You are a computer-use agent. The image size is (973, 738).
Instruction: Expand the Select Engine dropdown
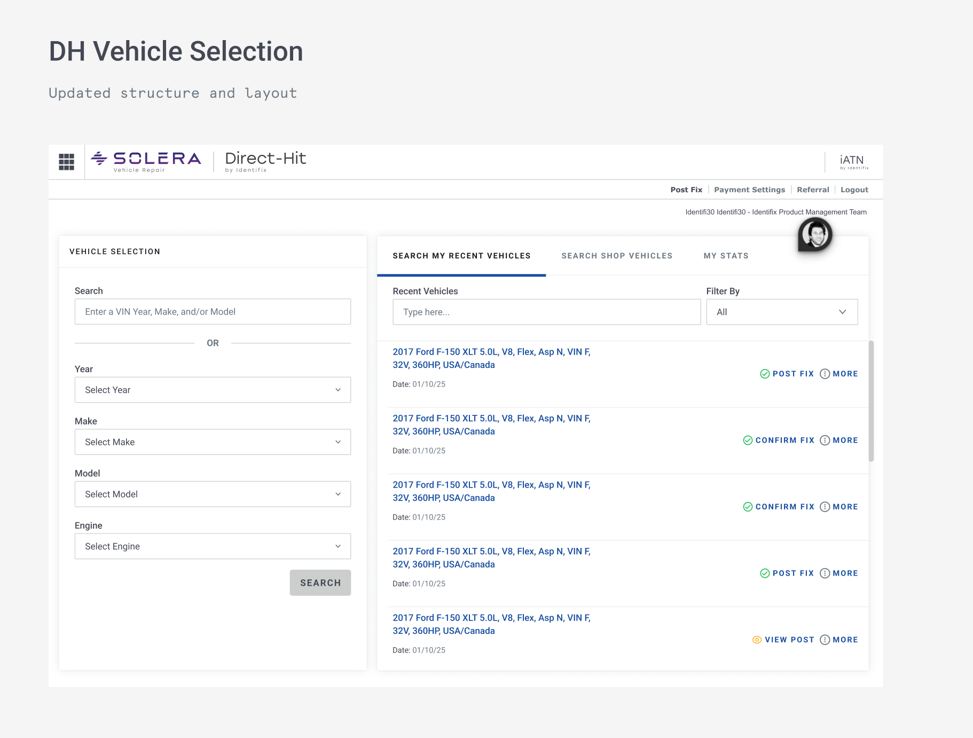(x=213, y=546)
